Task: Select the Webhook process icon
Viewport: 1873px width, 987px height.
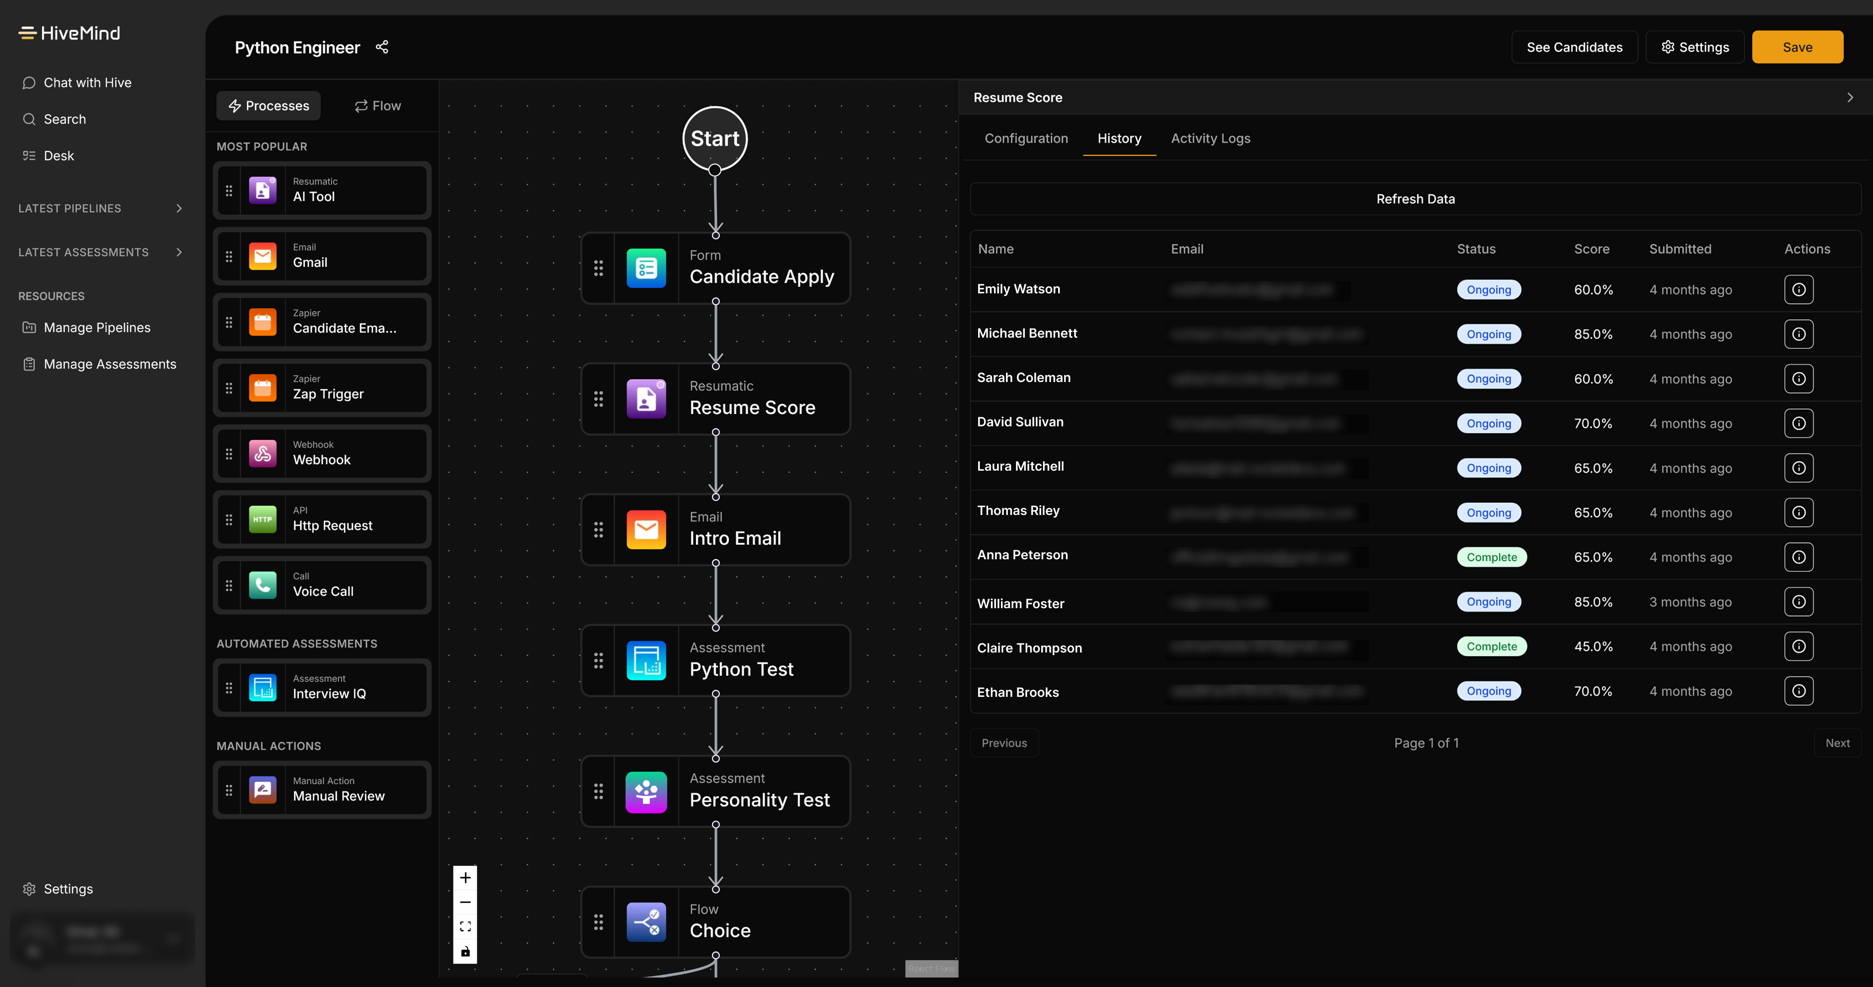Action: 262,454
